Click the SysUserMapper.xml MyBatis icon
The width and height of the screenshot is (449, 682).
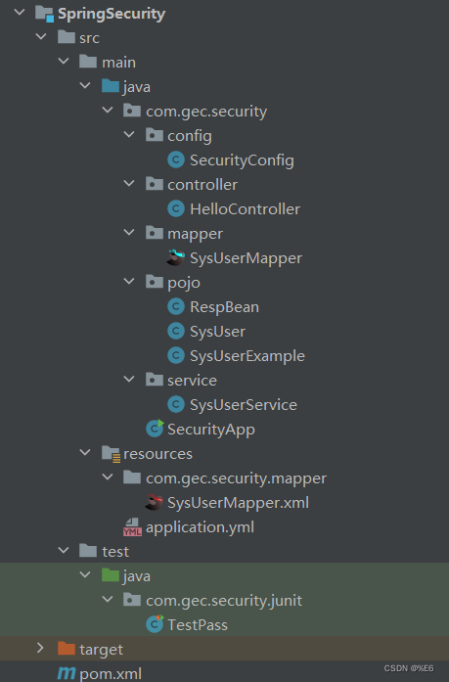pos(154,502)
